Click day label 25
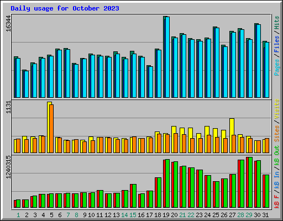The height and width of the screenshot is (221, 283). [x=216, y=215]
